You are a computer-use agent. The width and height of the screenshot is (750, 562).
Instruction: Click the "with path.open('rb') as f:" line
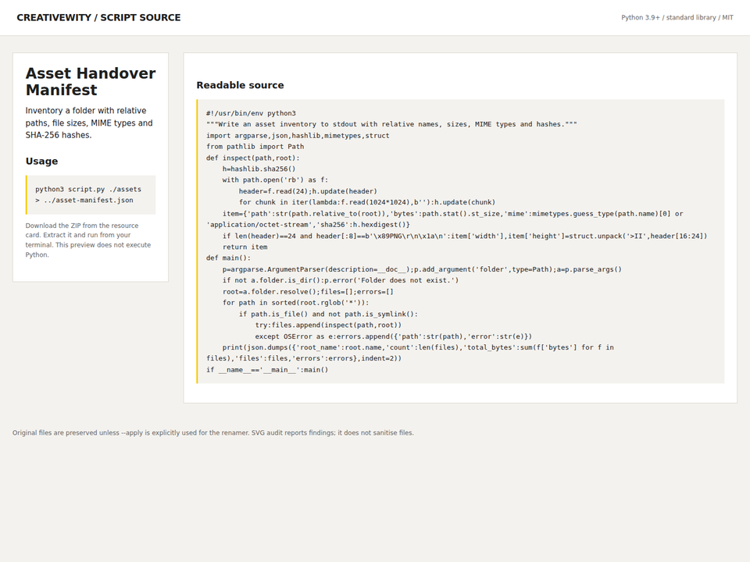[275, 180]
